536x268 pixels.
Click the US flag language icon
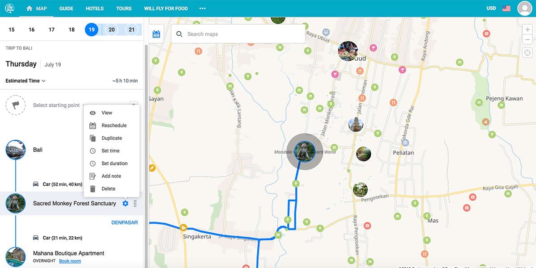point(507,8)
